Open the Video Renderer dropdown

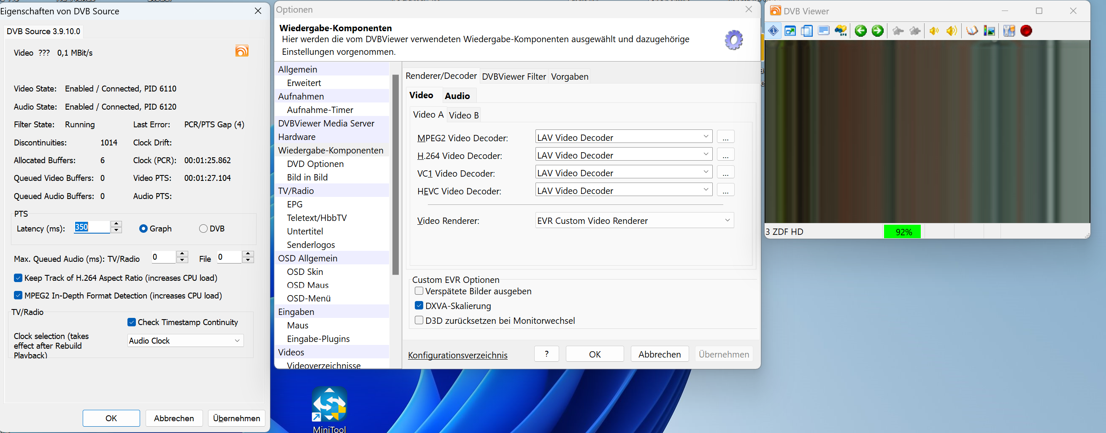click(x=634, y=221)
